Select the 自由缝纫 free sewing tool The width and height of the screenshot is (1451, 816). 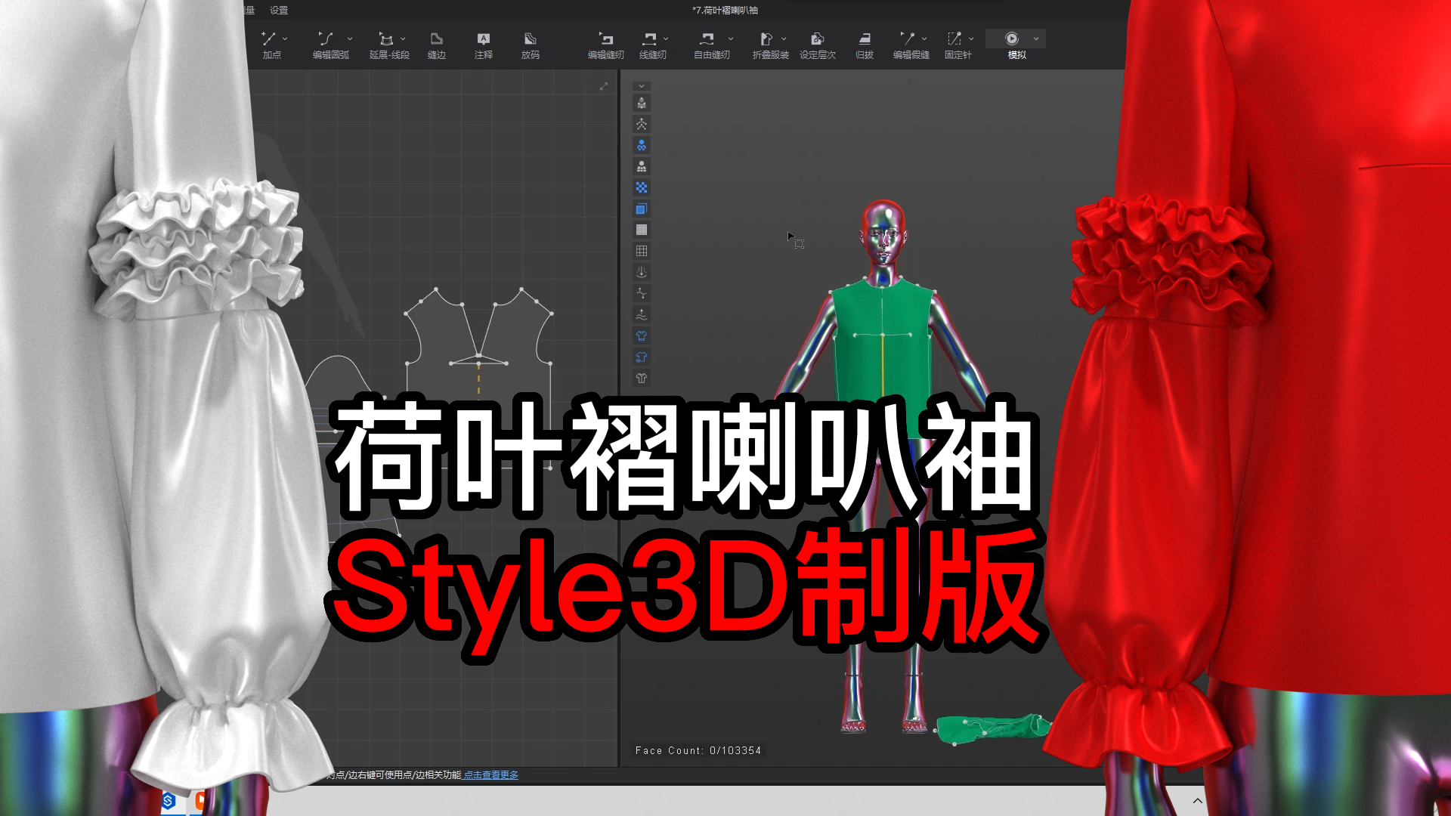pyautogui.click(x=710, y=45)
